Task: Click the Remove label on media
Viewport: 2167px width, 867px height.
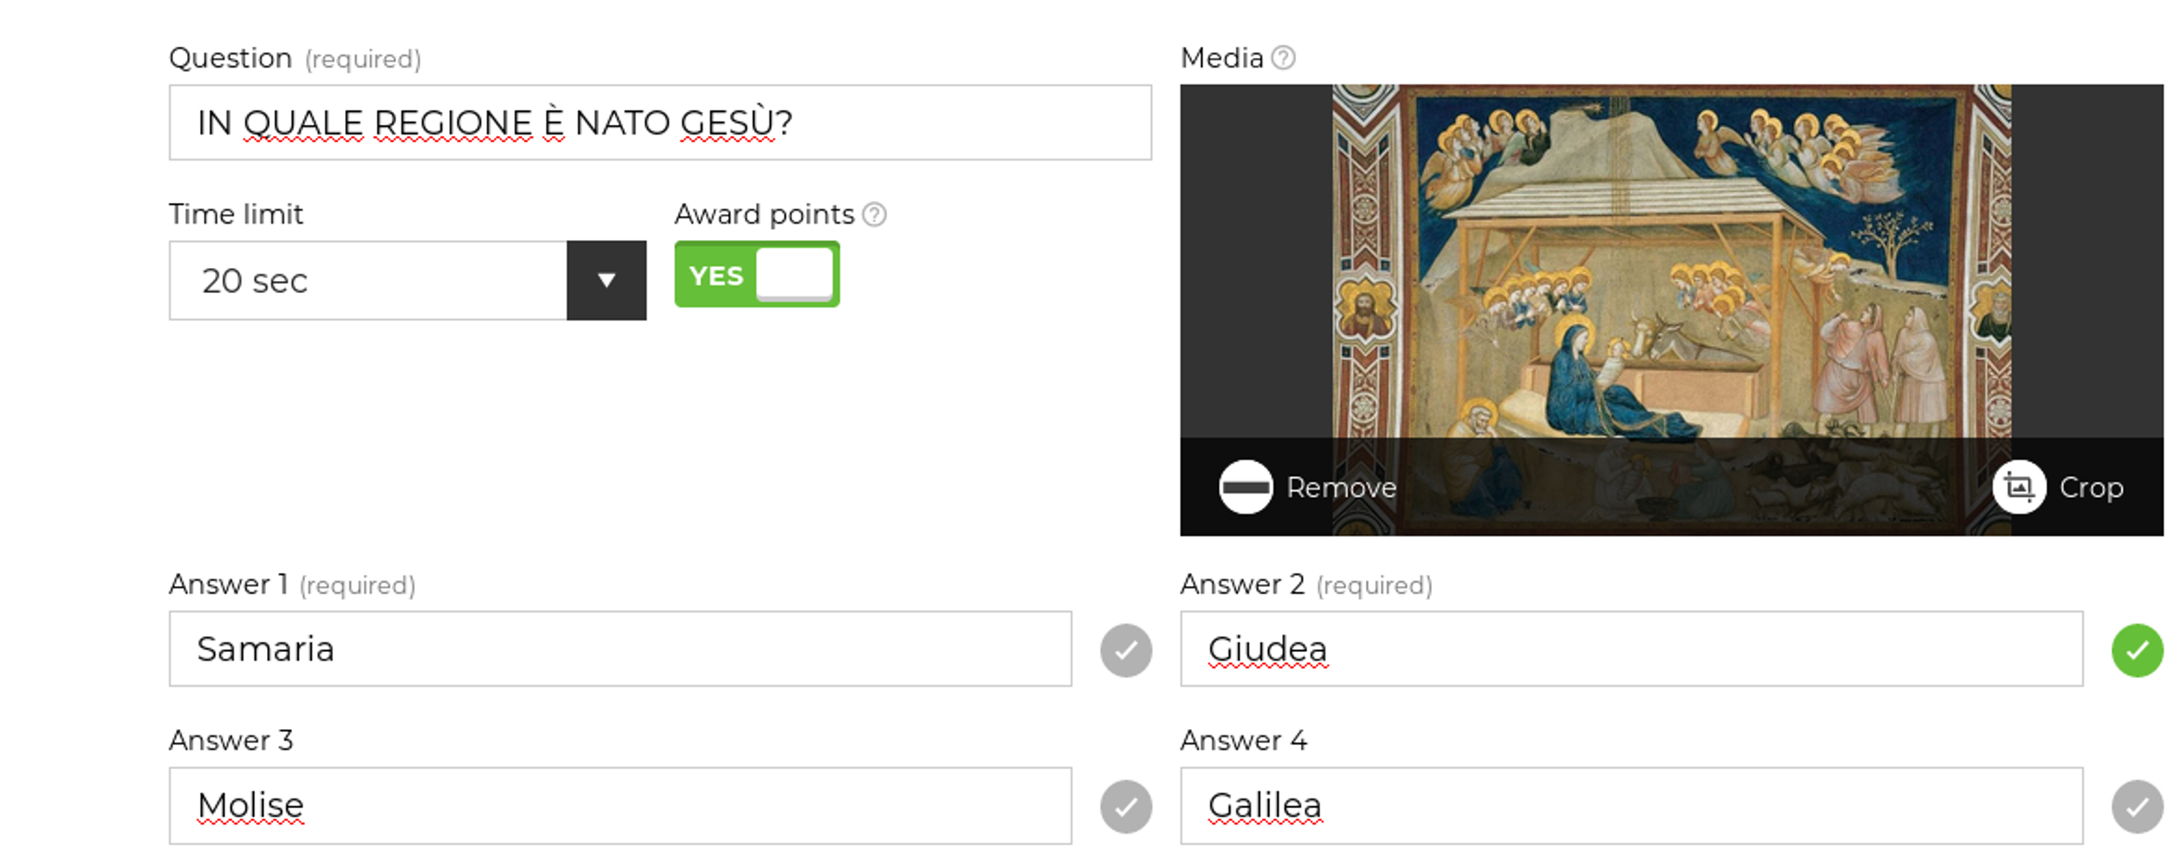Action: click(x=1341, y=487)
